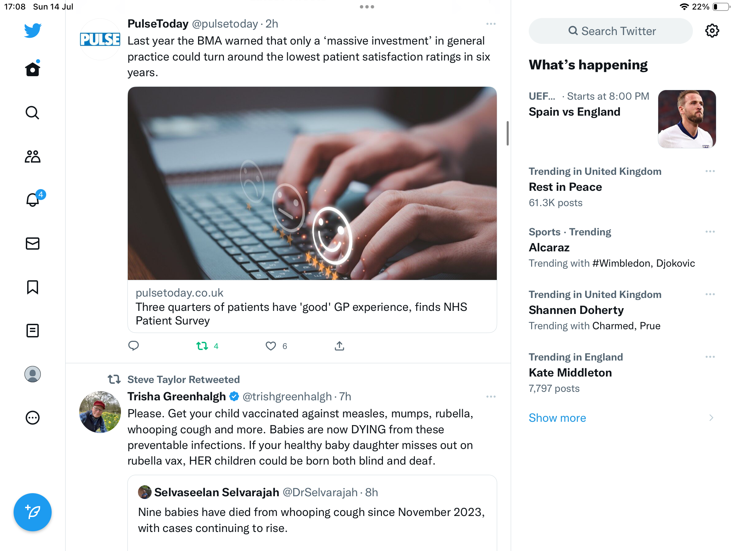Image resolution: width=734 pixels, height=551 pixels.
Task: Open Bookmarks icon in sidebar
Action: pyautogui.click(x=33, y=287)
